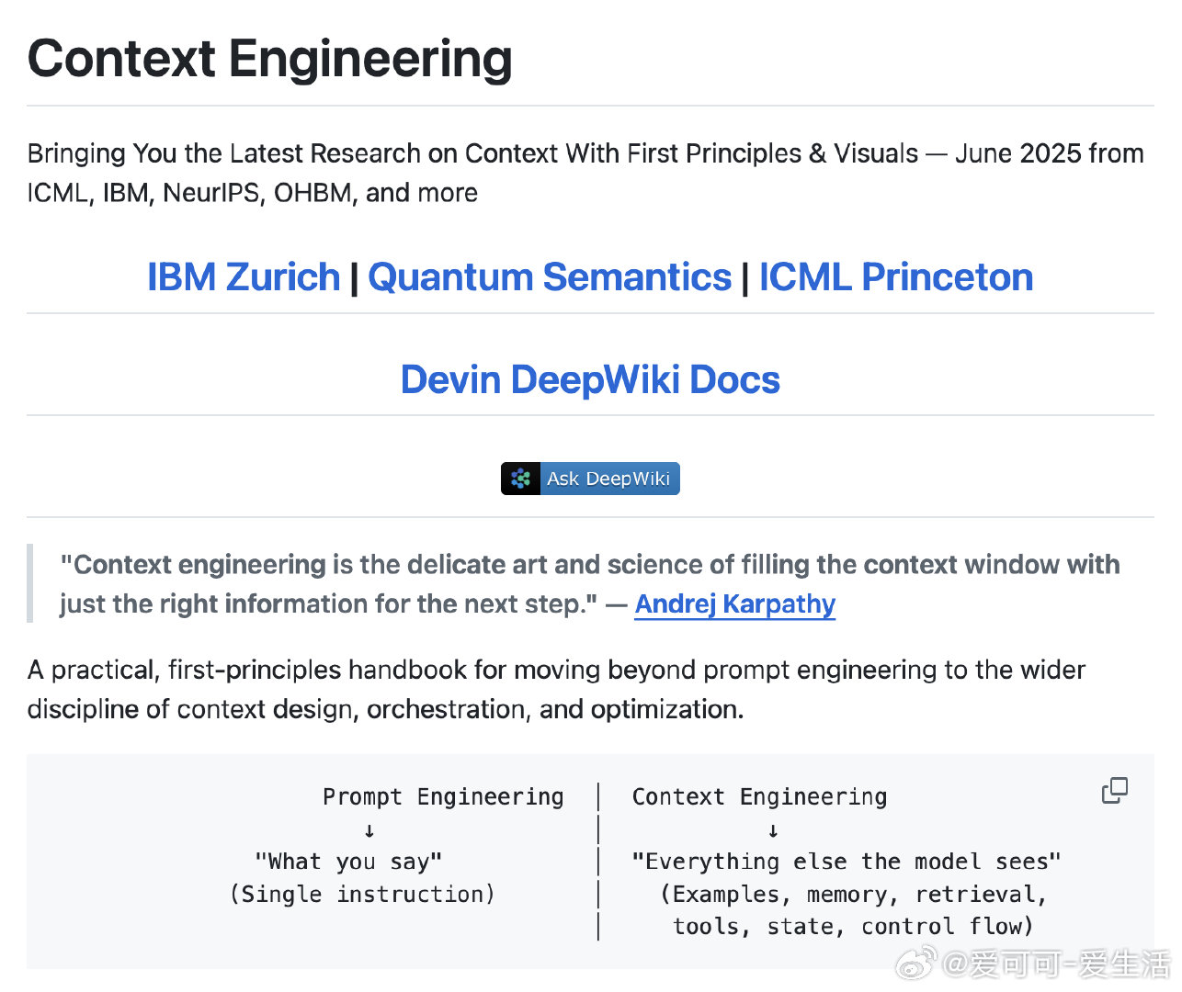The height and width of the screenshot is (992, 1182).
Task: Click the Context Engineering page heading
Action: click(x=270, y=58)
